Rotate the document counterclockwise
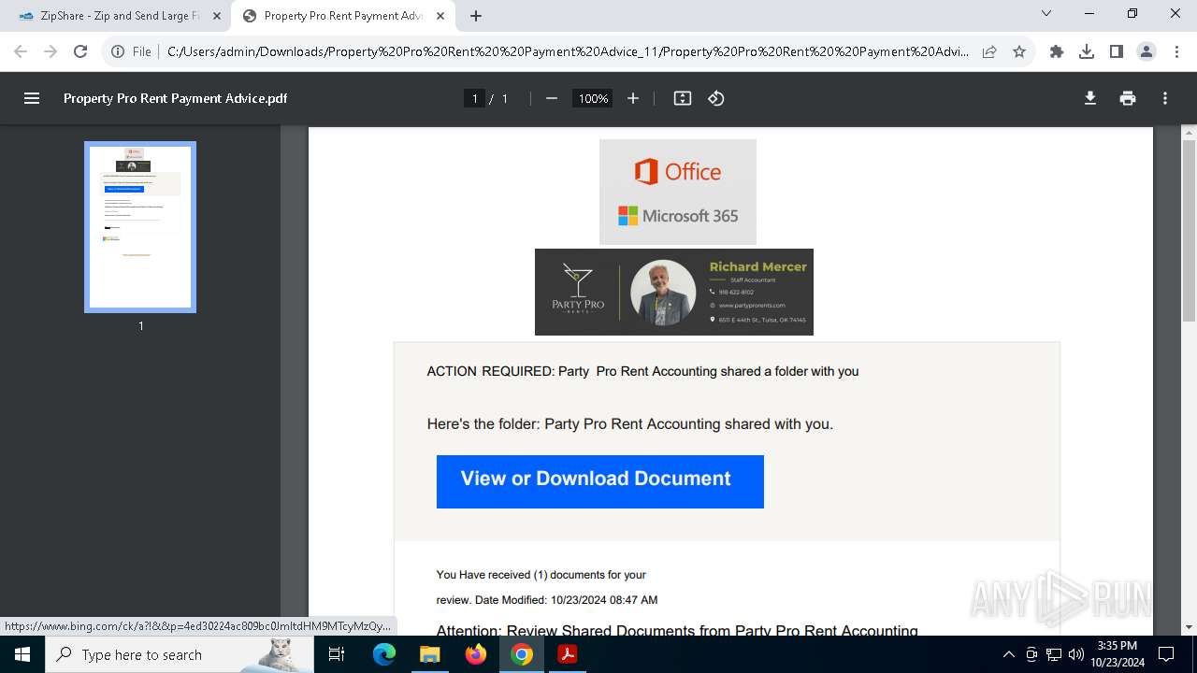1197x673 pixels. 716,98
